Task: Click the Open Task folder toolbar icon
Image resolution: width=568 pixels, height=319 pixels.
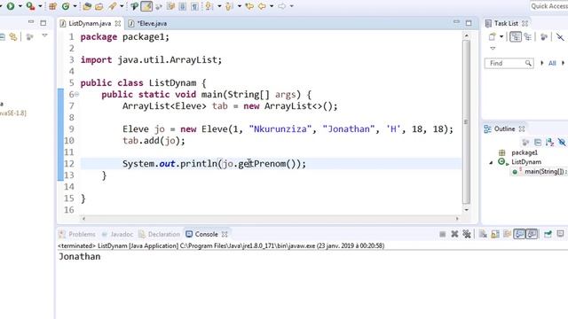Action: (99, 6)
